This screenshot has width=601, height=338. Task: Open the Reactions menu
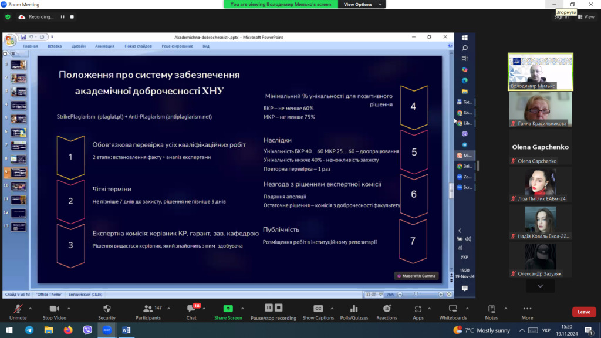386,309
